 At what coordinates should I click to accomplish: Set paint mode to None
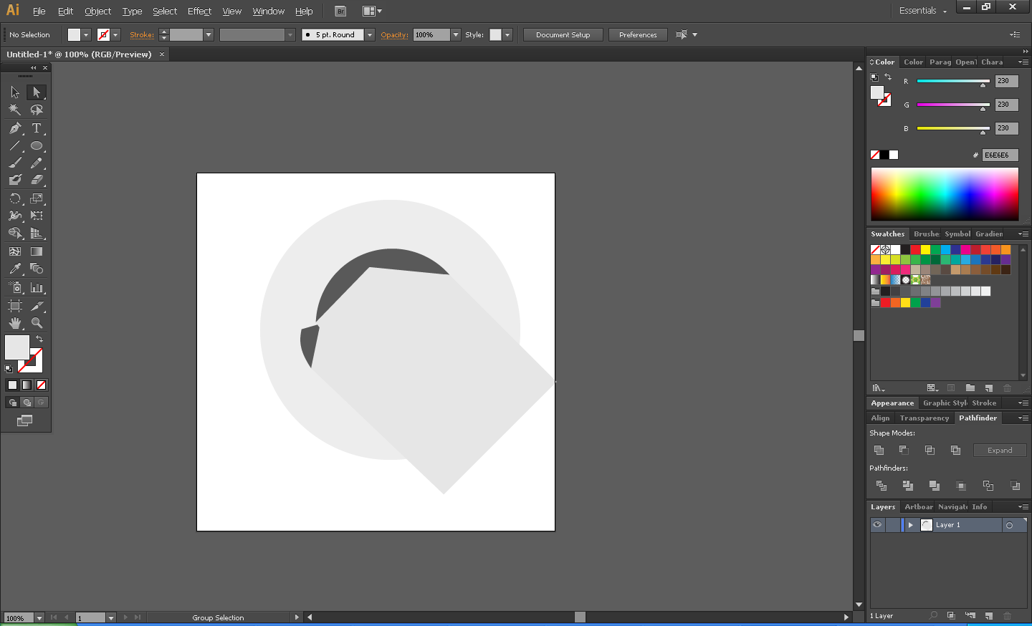click(x=41, y=385)
